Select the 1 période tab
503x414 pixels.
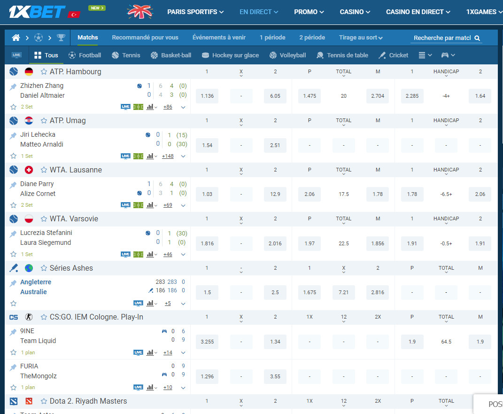[x=272, y=38]
